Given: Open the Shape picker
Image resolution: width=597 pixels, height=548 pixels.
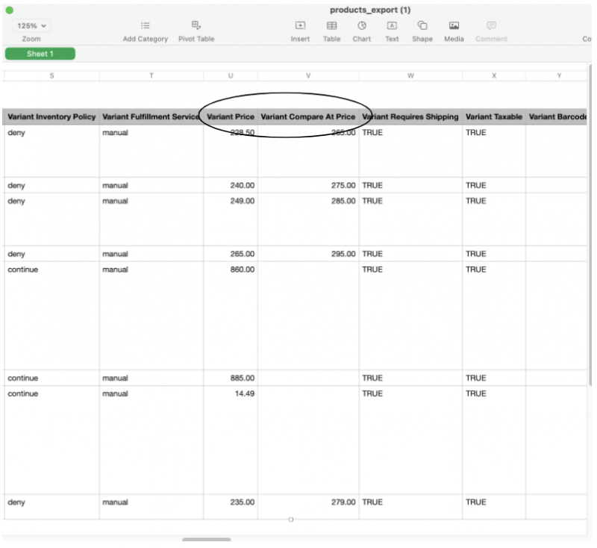Looking at the screenshot, I should tap(422, 26).
